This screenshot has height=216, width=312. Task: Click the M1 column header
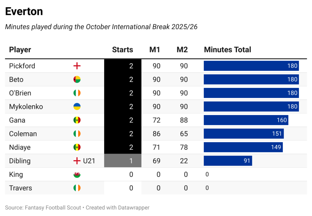154,50
